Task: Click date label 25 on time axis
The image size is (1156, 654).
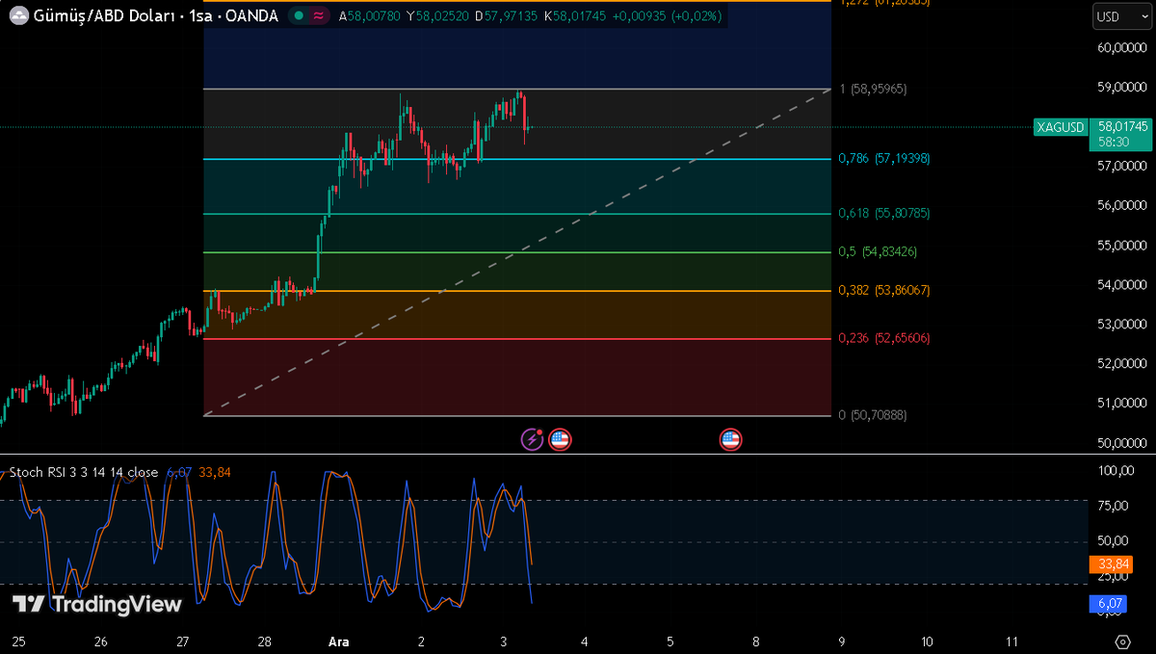Action: (19, 641)
